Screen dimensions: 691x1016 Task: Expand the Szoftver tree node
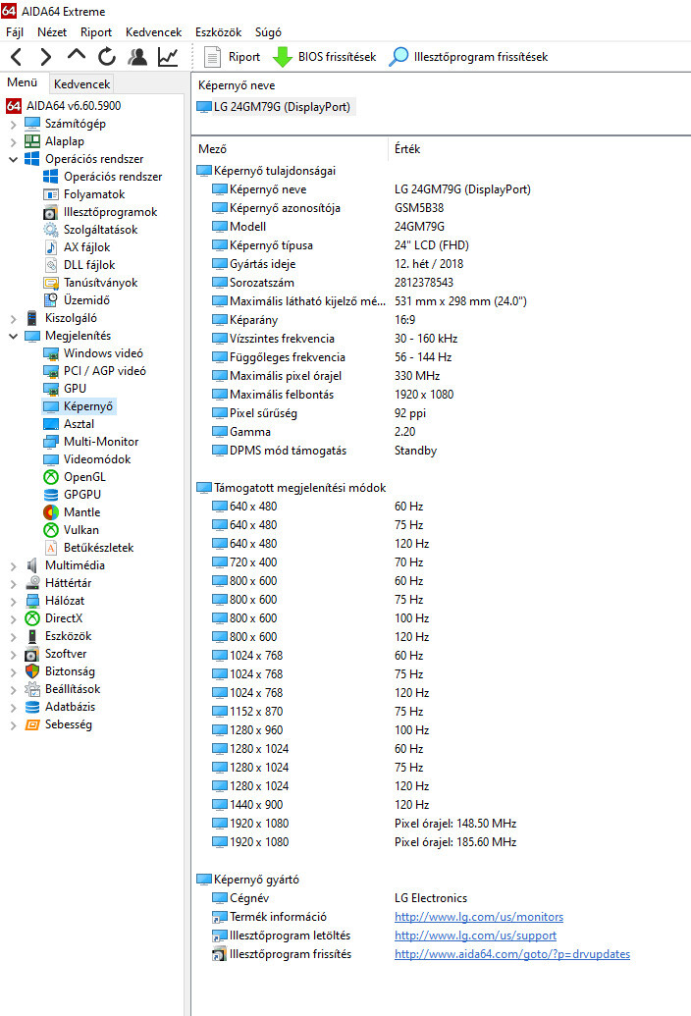14,654
